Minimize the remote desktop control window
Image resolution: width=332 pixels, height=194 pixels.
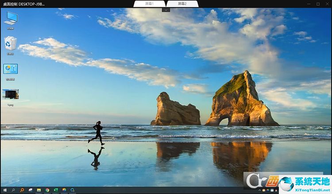pyautogui.click(x=308, y=4)
